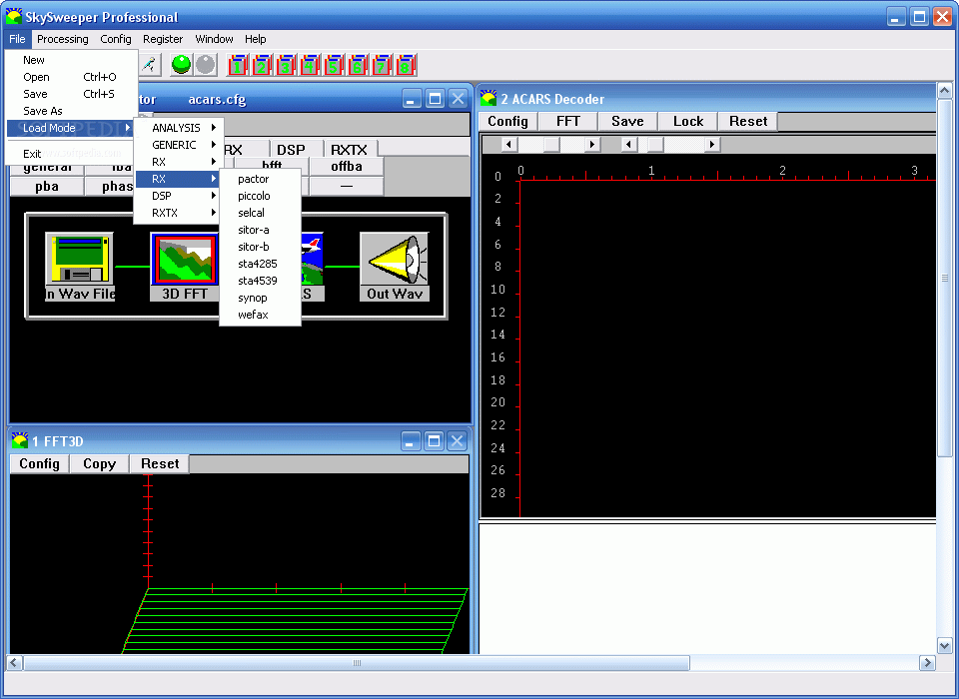Open window preset 1 icon in toolbar

click(238, 65)
